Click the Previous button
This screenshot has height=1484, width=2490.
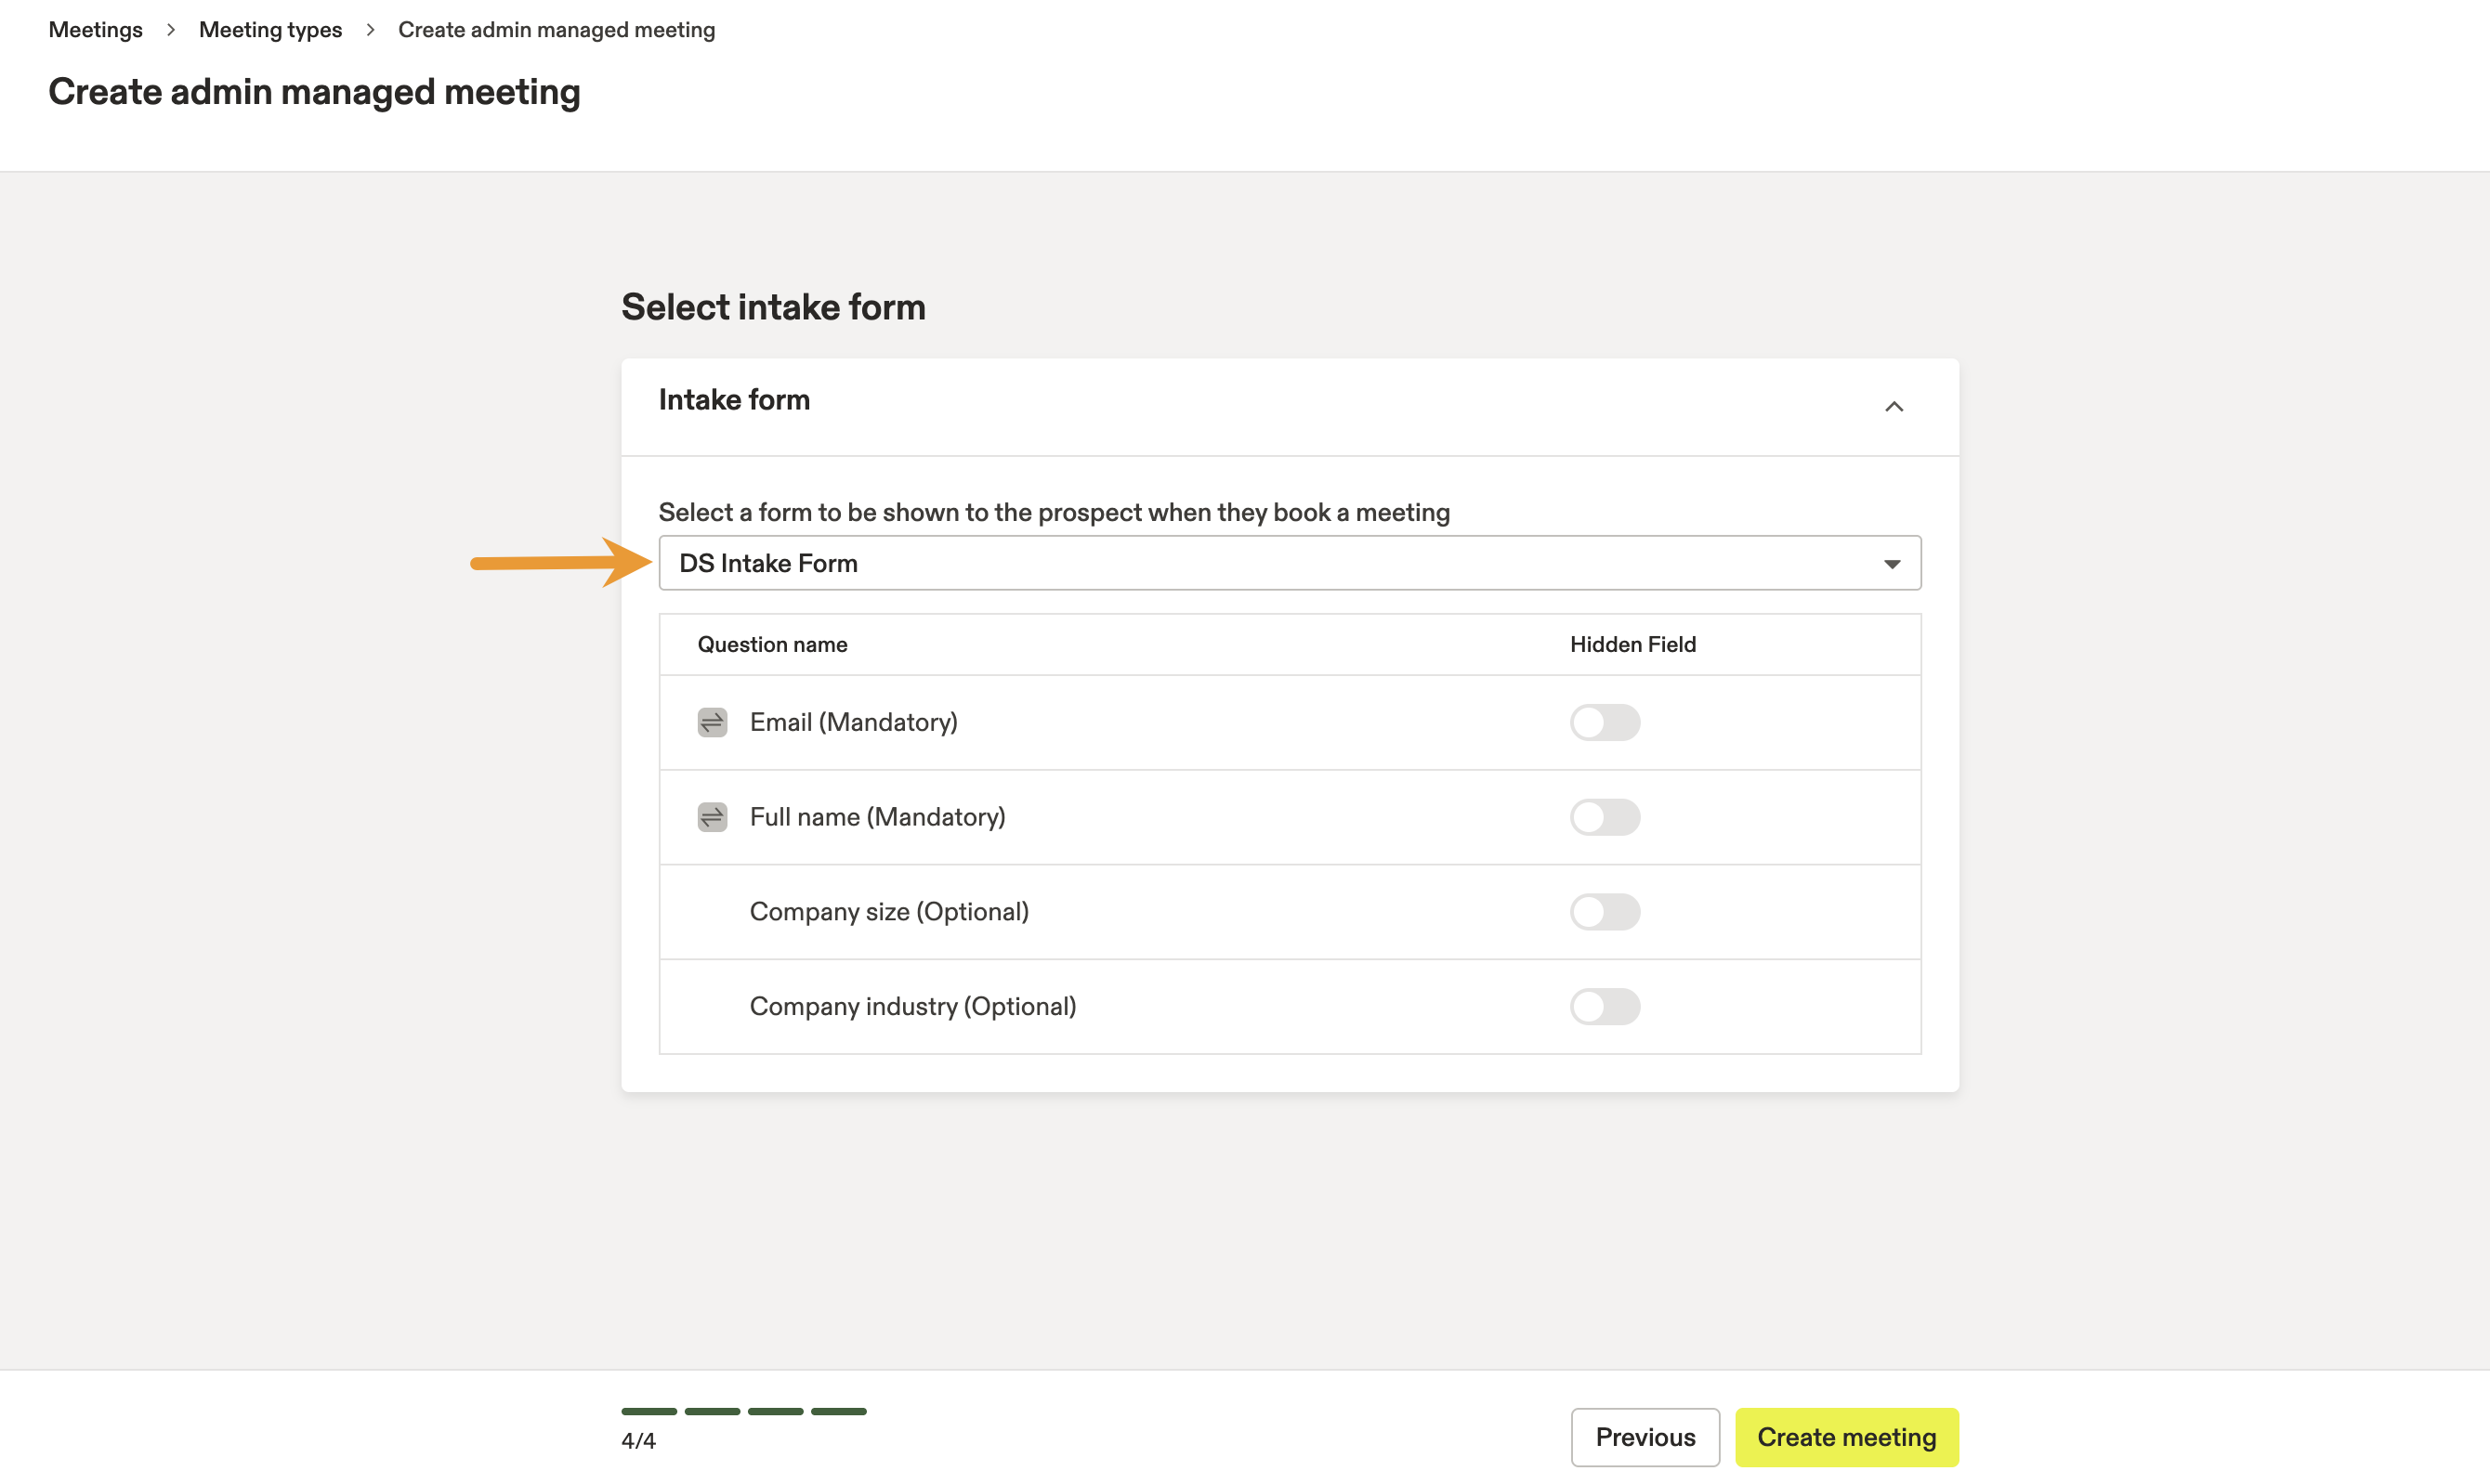pyautogui.click(x=1644, y=1437)
